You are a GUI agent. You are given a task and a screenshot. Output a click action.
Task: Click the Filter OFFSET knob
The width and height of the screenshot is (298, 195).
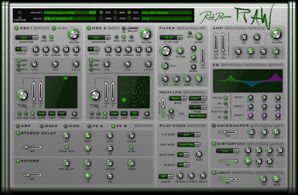(x=199, y=37)
